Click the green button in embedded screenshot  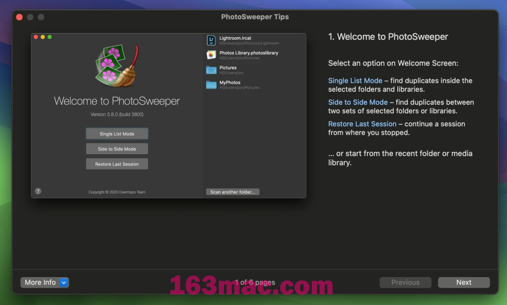50,37
